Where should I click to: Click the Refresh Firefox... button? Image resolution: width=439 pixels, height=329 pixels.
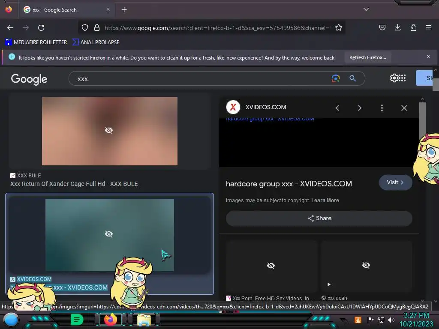point(367,57)
